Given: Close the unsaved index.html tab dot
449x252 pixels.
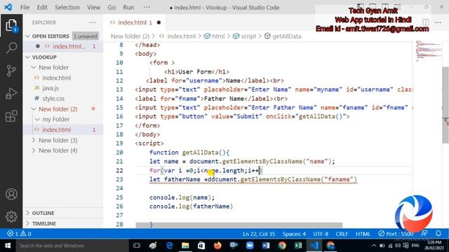Looking at the screenshot, I should pyautogui.click(x=159, y=22).
